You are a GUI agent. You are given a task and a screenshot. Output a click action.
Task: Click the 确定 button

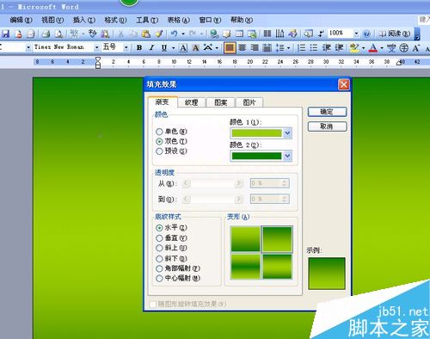click(327, 112)
